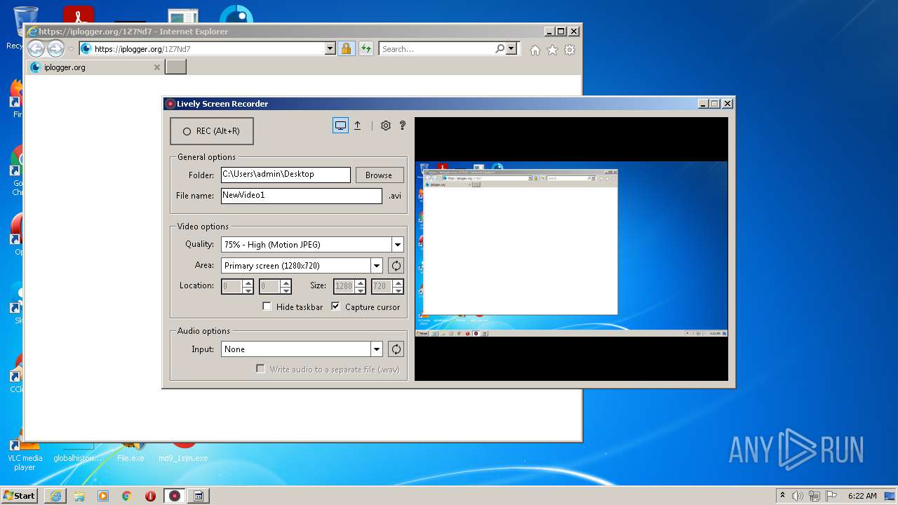This screenshot has height=505, width=898.
Task: Open the IE Tools gear icon
Action: click(570, 50)
